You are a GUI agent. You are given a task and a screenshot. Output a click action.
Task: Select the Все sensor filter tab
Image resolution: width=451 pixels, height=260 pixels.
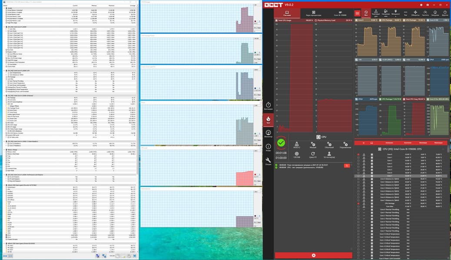pyautogui.click(x=366, y=13)
